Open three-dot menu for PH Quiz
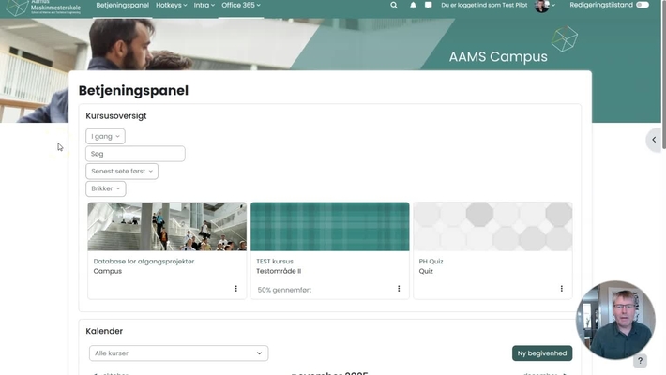666x375 pixels. pos(562,289)
